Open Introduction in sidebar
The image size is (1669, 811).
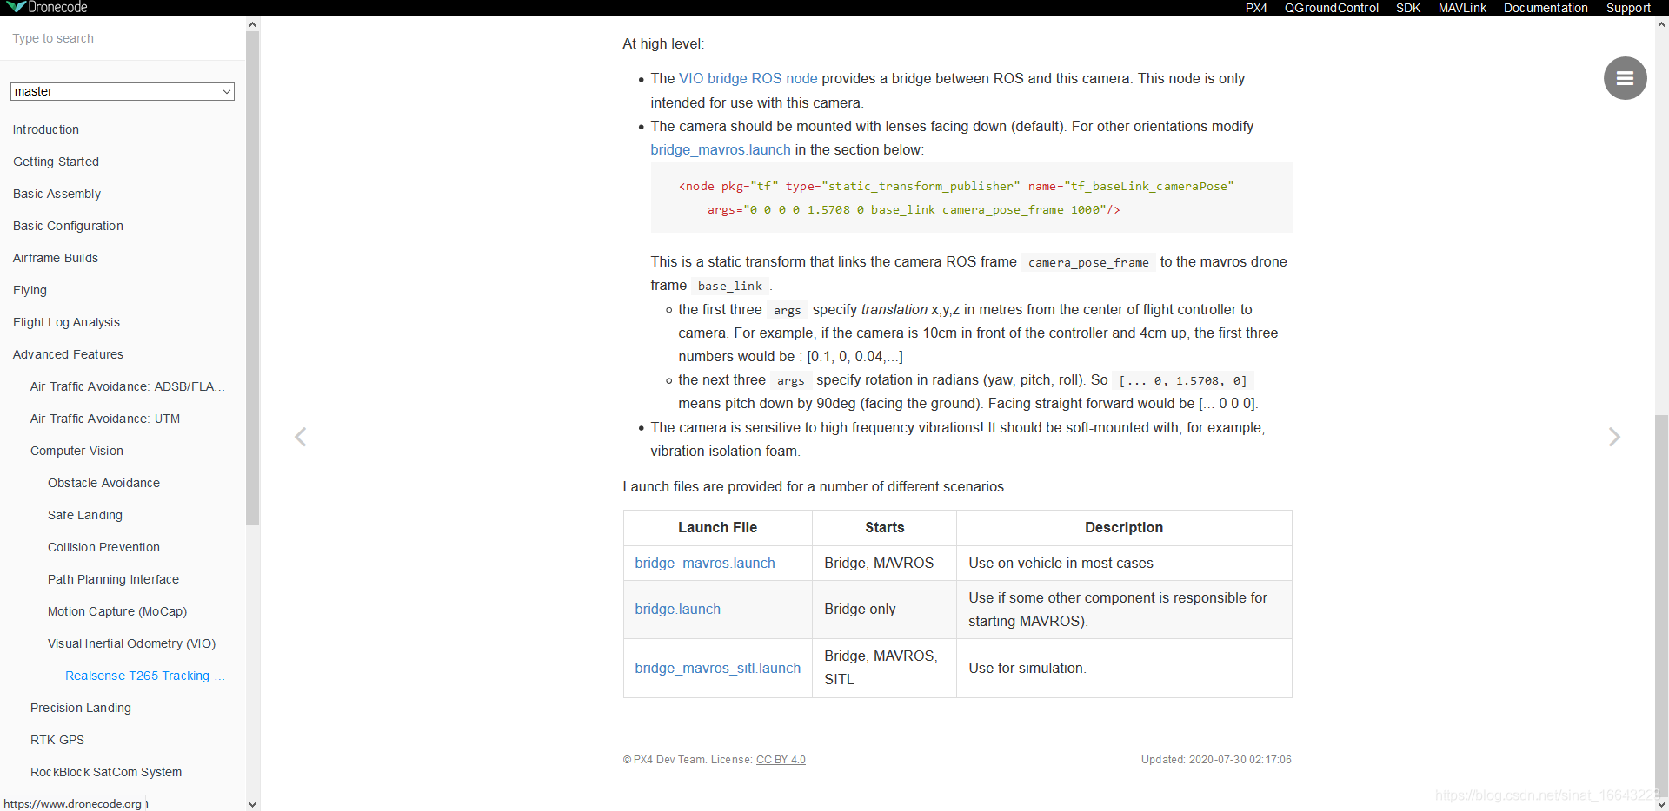click(46, 129)
